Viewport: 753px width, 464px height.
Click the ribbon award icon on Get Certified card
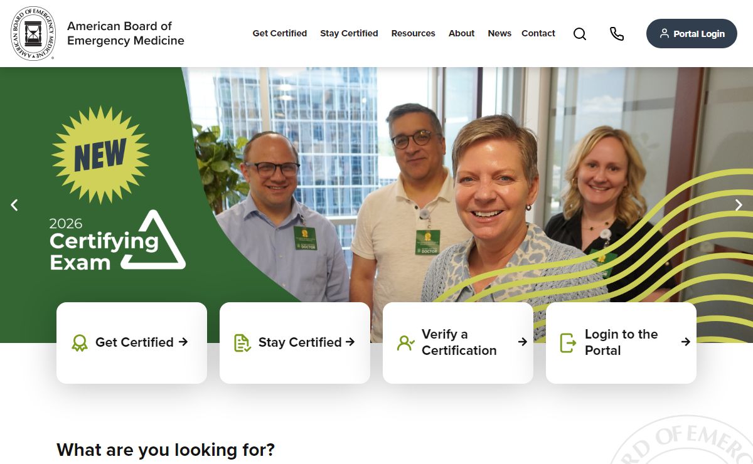coord(80,342)
